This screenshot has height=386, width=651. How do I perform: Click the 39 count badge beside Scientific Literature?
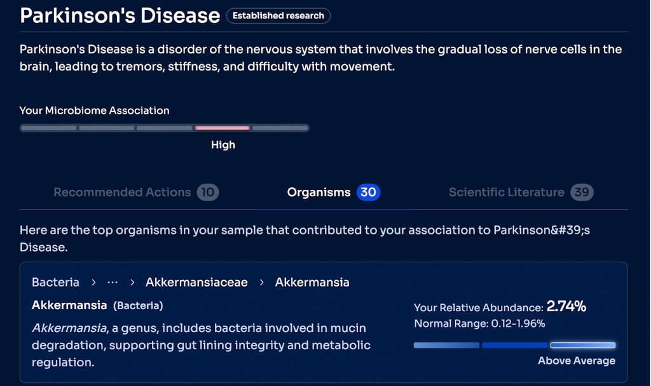[582, 192]
